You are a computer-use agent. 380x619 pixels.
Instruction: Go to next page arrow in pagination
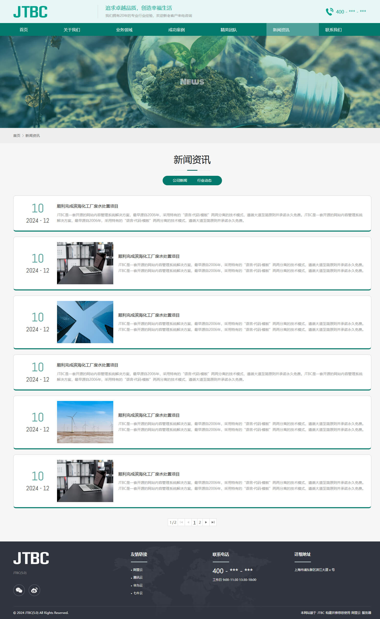(206, 522)
